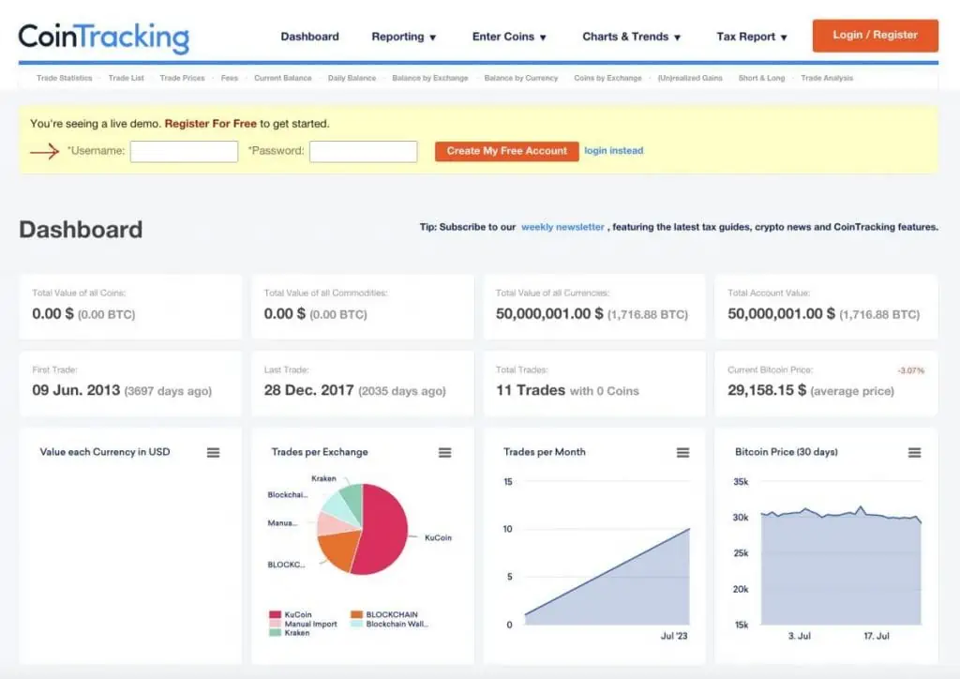960x679 pixels.
Task: Click Last Trade date 28 Dec. 2017
Action: [x=309, y=390]
